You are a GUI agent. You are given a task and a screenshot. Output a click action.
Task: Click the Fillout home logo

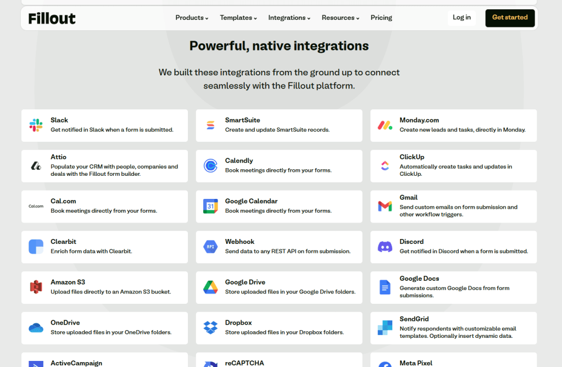click(52, 18)
